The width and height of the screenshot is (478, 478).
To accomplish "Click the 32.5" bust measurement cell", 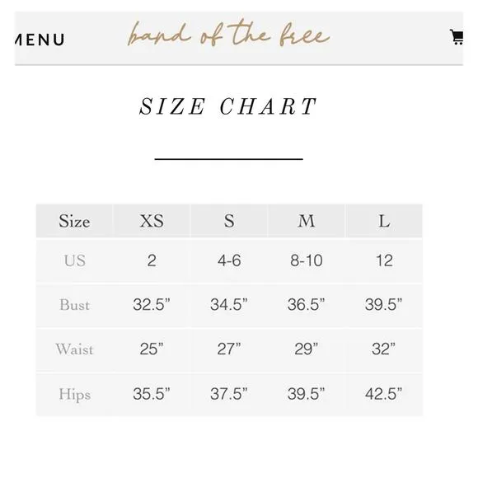I will 152,305.
